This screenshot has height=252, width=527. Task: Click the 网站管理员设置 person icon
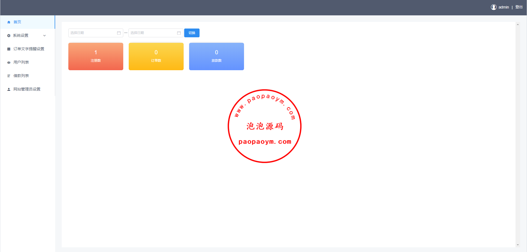[9, 89]
